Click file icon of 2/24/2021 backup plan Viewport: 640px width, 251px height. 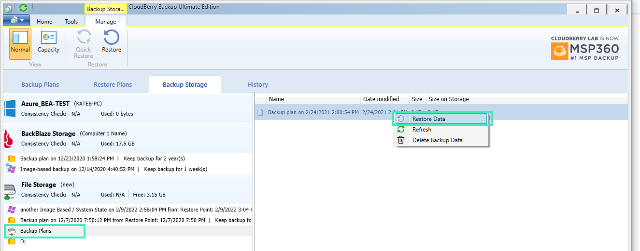[x=260, y=112]
